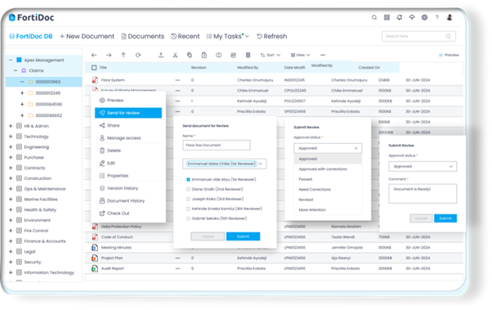Image resolution: width=492 pixels, height=310 pixels.
Task: Expand the HR & Admin tree node
Action: coord(11,126)
